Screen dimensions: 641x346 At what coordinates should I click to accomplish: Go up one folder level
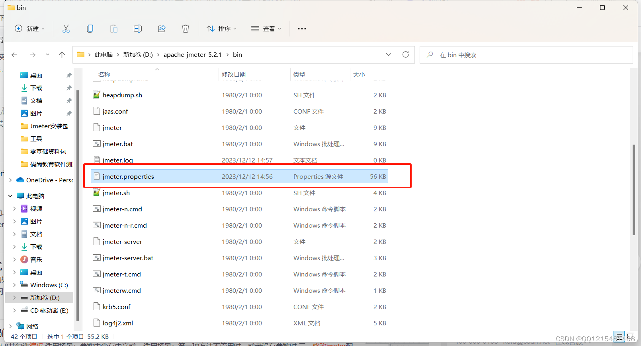pos(62,55)
